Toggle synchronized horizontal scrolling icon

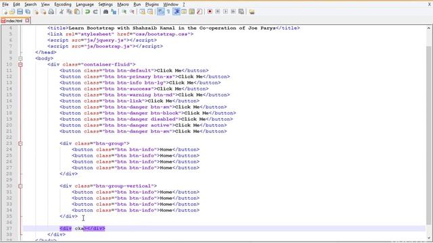[x=150, y=11]
